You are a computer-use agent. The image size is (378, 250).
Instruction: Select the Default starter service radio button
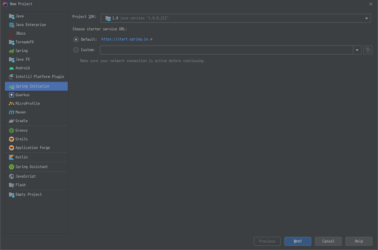click(76, 40)
